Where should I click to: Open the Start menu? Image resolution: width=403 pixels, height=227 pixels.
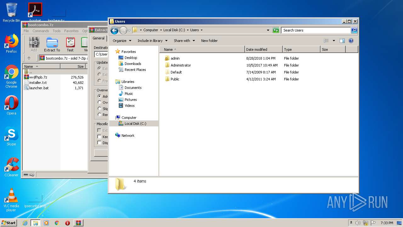tap(9, 223)
